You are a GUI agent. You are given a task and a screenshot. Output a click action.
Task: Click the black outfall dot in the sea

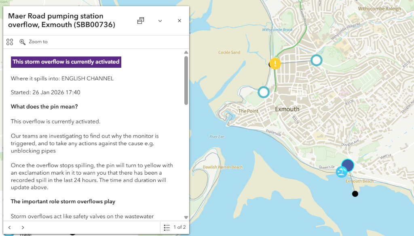(x=355, y=194)
